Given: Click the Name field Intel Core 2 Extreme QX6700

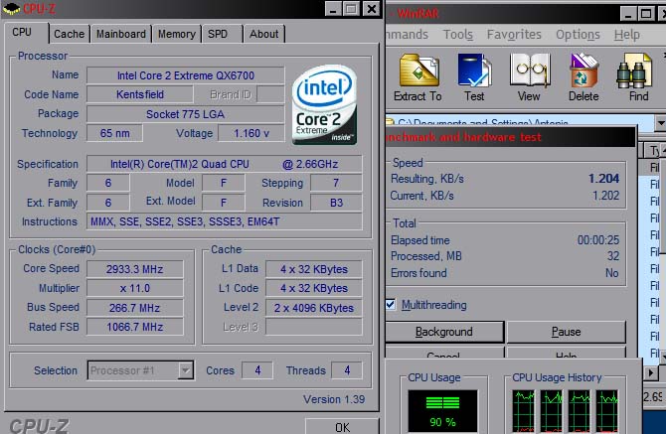Looking at the screenshot, I should pos(186,75).
